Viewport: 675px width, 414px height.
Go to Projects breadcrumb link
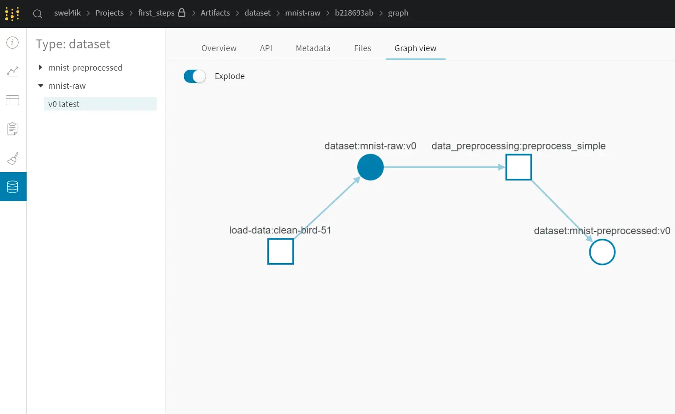point(109,13)
